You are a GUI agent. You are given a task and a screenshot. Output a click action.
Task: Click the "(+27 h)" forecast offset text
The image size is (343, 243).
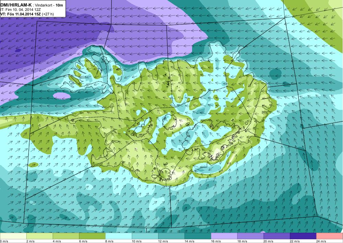point(48,14)
